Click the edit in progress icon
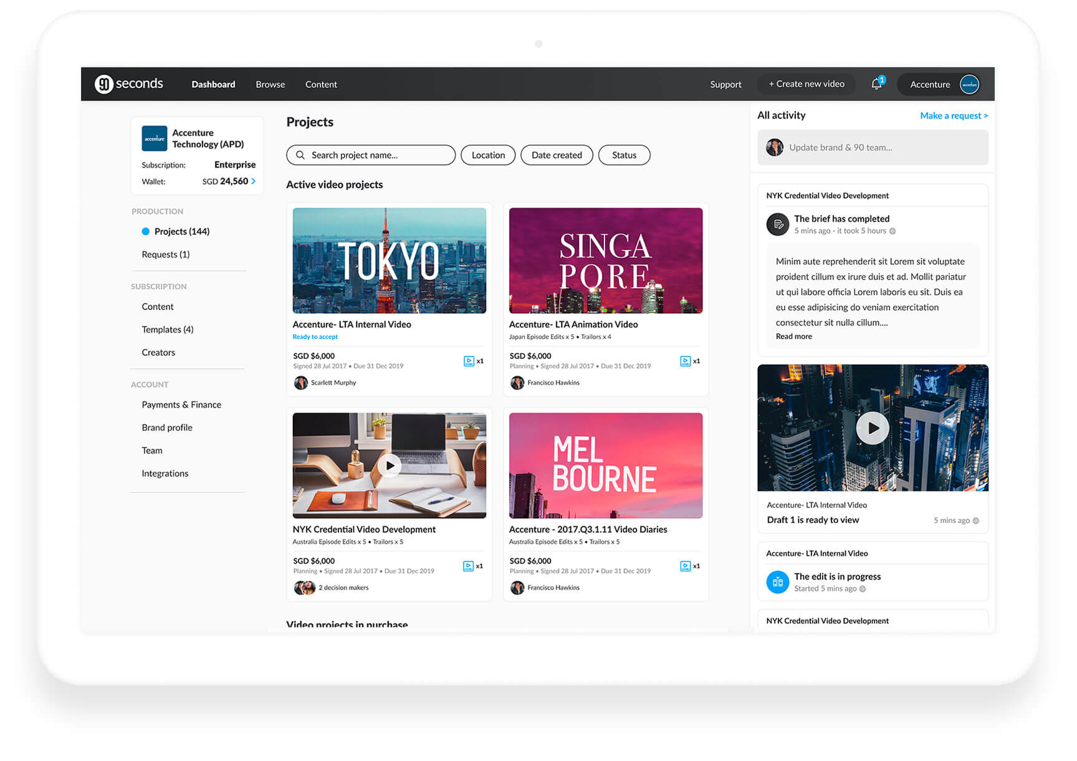This screenshot has height=761, width=1077. (x=777, y=582)
